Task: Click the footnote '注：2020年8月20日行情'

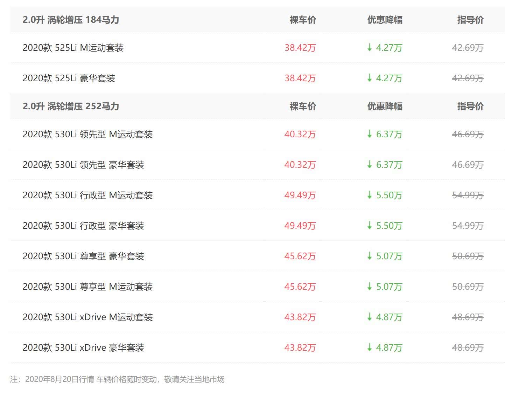Action: tap(52, 379)
